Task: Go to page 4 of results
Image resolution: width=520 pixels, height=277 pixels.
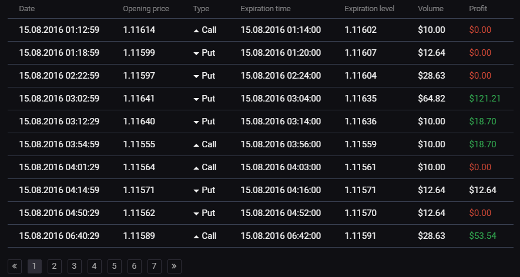Action: [95, 266]
